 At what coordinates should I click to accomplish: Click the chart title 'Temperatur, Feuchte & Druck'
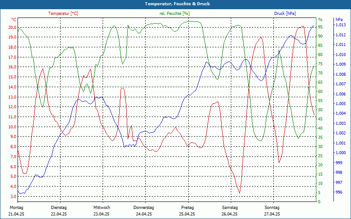point(177,4)
